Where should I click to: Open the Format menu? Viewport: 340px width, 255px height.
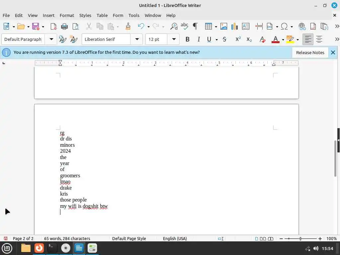pos(67,15)
